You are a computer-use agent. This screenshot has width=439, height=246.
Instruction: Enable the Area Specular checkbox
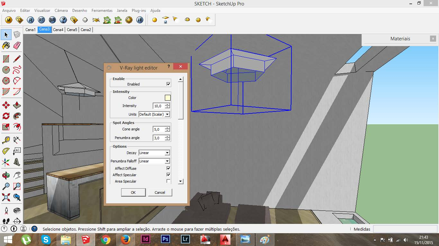click(x=168, y=181)
